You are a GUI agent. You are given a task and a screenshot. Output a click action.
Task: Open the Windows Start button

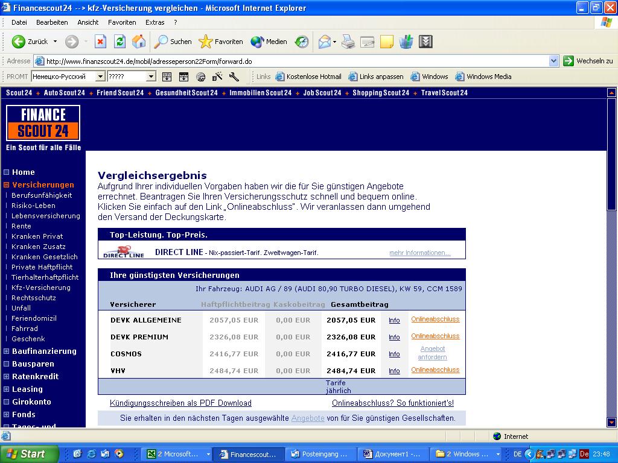tap(29, 454)
